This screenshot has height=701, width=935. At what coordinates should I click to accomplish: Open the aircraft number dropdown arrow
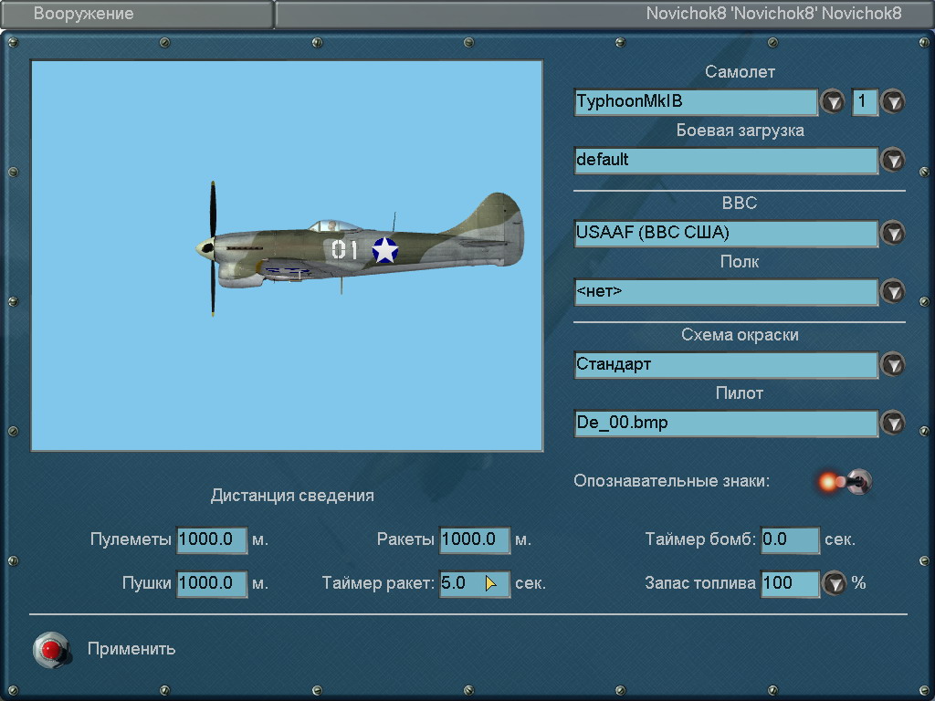[x=892, y=101]
